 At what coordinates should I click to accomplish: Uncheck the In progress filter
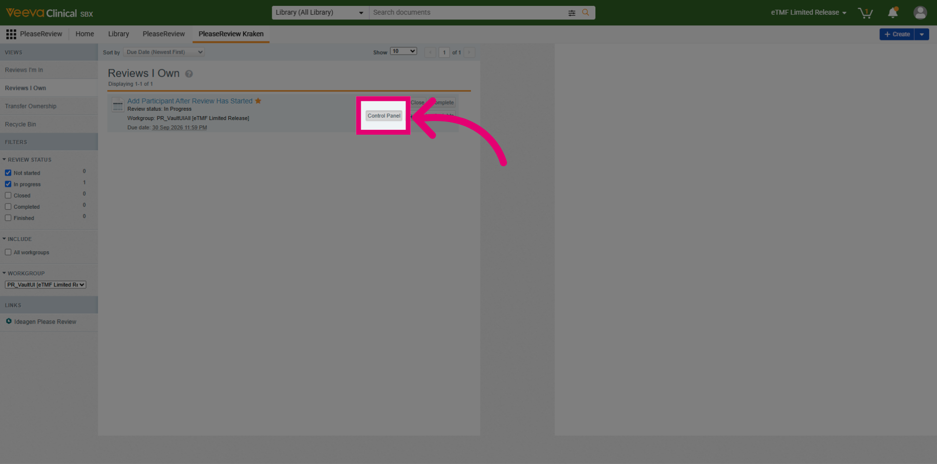(x=8, y=184)
